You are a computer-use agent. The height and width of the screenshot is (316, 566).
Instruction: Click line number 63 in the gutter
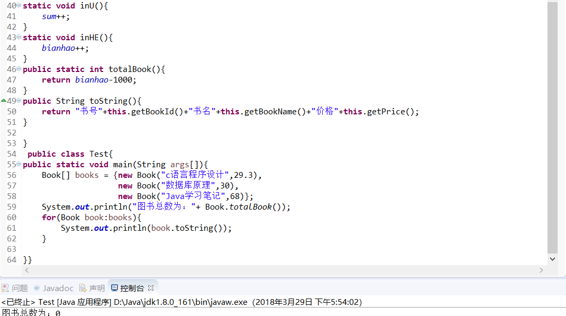[x=12, y=249]
